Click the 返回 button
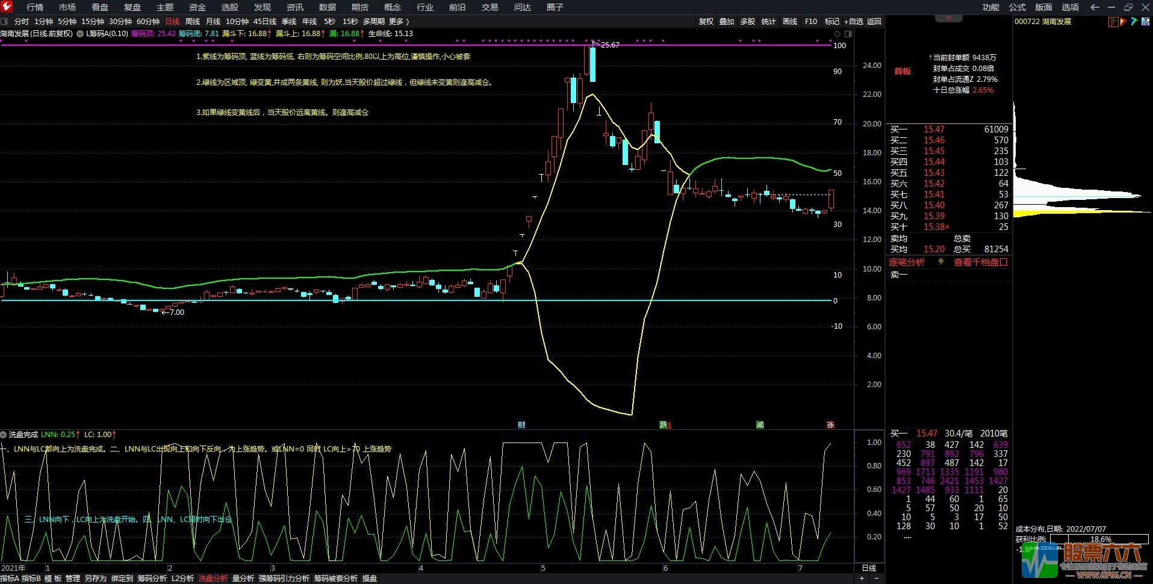Image resolution: width=1153 pixels, height=584 pixels. click(874, 21)
